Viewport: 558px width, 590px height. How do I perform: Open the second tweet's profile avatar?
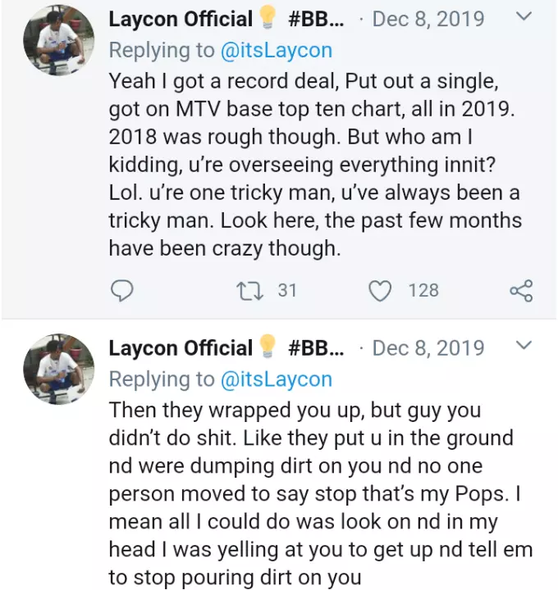tap(57, 369)
